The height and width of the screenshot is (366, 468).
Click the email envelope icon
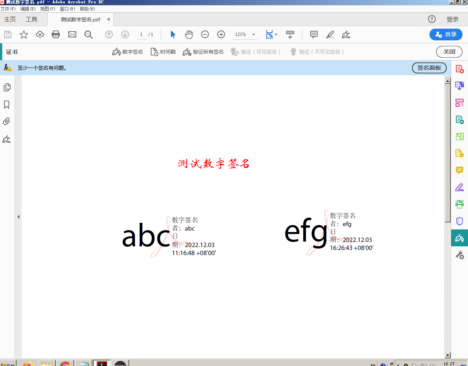click(72, 35)
